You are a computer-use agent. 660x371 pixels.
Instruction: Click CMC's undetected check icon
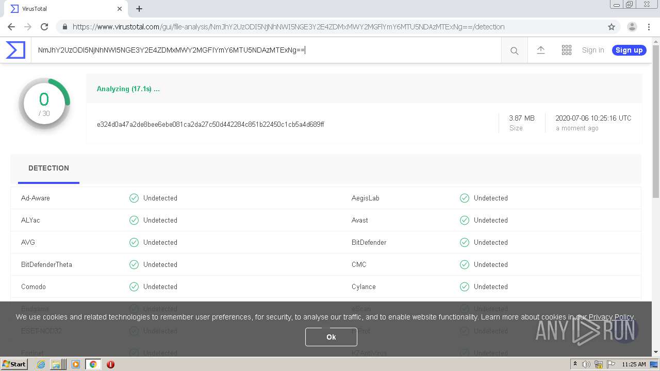(x=465, y=264)
